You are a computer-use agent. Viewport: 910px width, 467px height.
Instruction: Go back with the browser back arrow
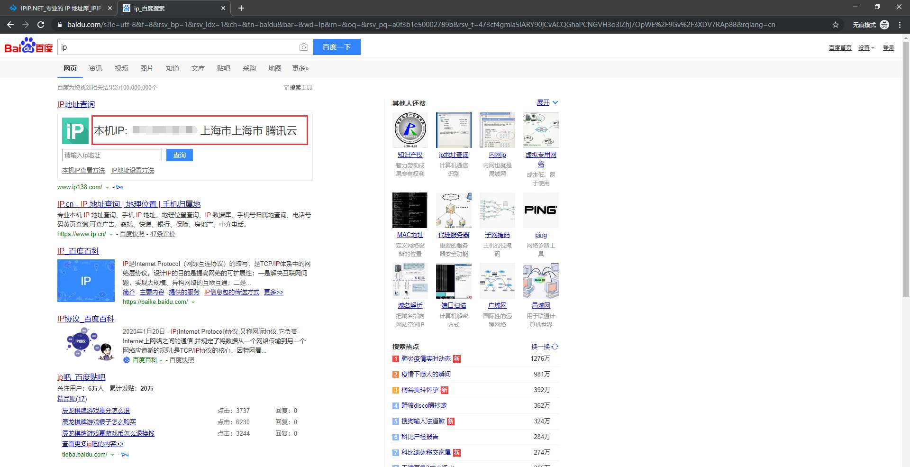(x=10, y=25)
